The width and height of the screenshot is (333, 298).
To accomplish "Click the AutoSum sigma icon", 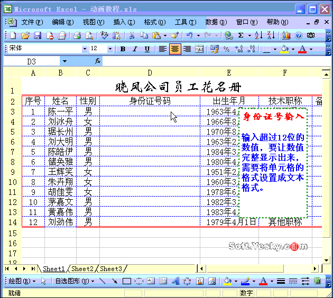I will tap(240, 35).
